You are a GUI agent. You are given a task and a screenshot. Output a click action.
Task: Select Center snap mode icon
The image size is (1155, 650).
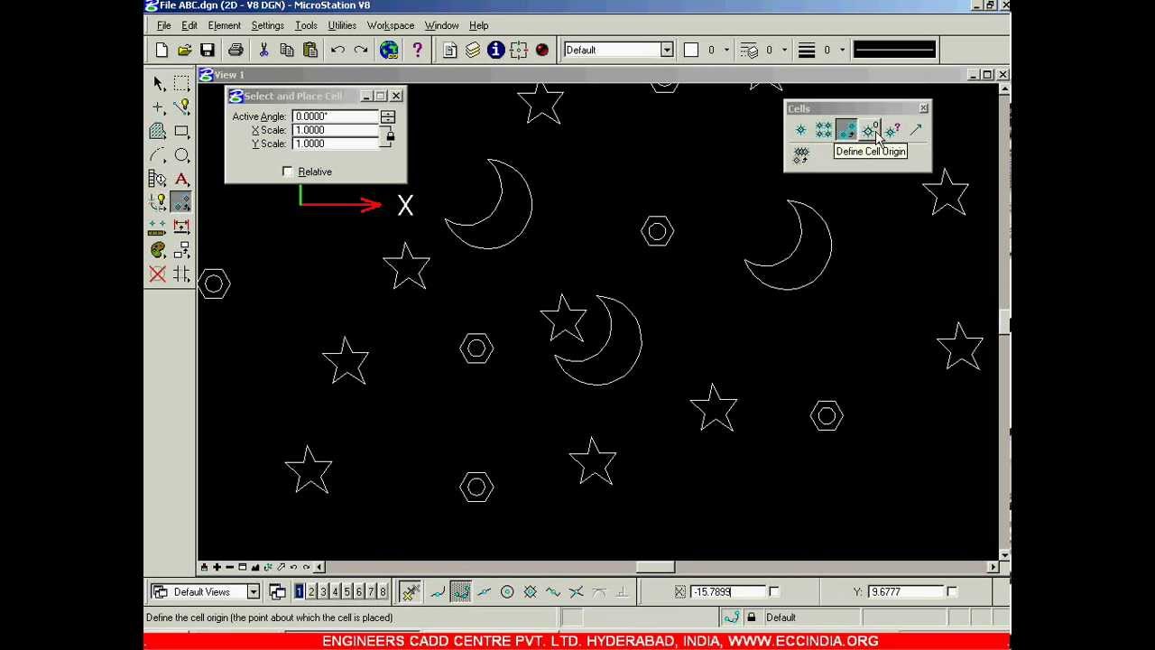point(507,592)
